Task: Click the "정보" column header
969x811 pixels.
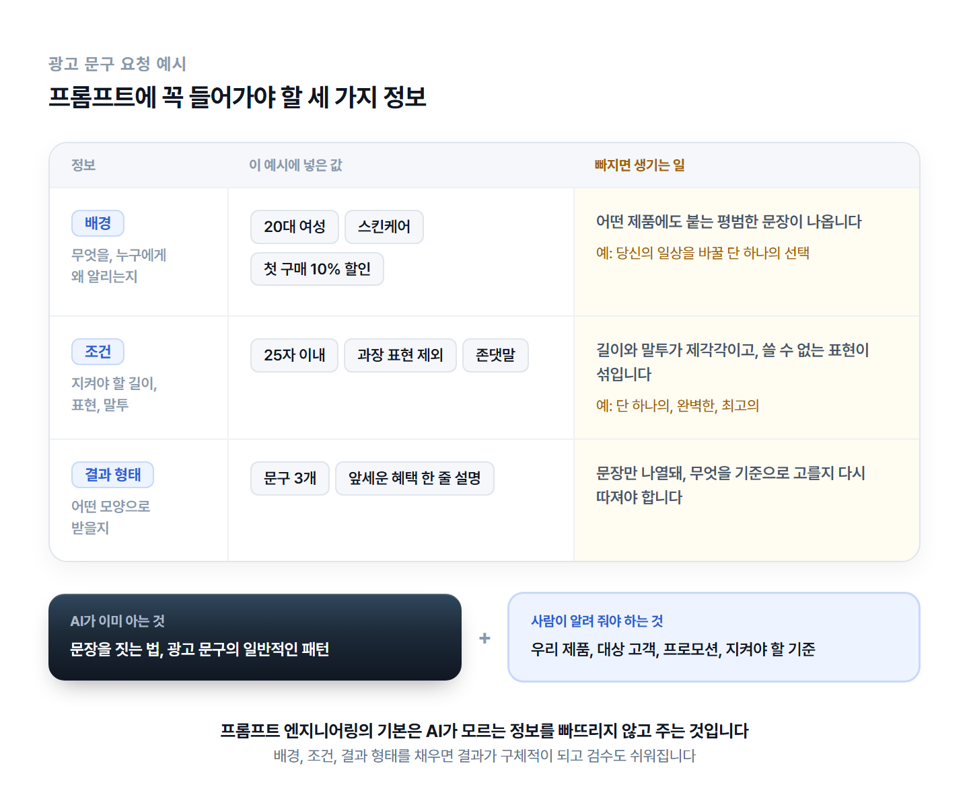Action: coord(83,165)
